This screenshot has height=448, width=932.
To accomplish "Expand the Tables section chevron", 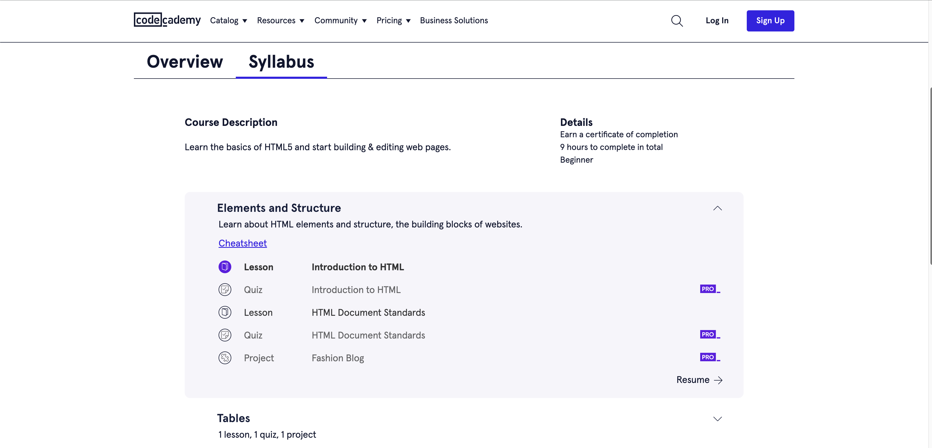I will coord(717,419).
